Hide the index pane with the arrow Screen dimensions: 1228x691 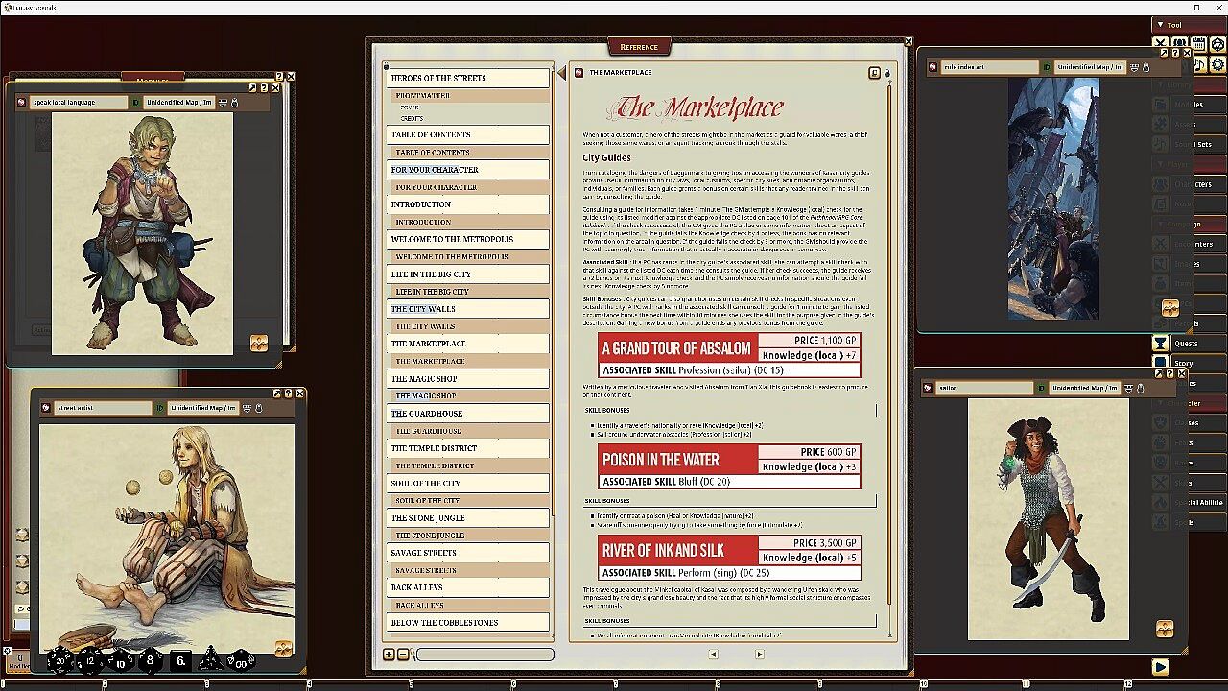[561, 73]
